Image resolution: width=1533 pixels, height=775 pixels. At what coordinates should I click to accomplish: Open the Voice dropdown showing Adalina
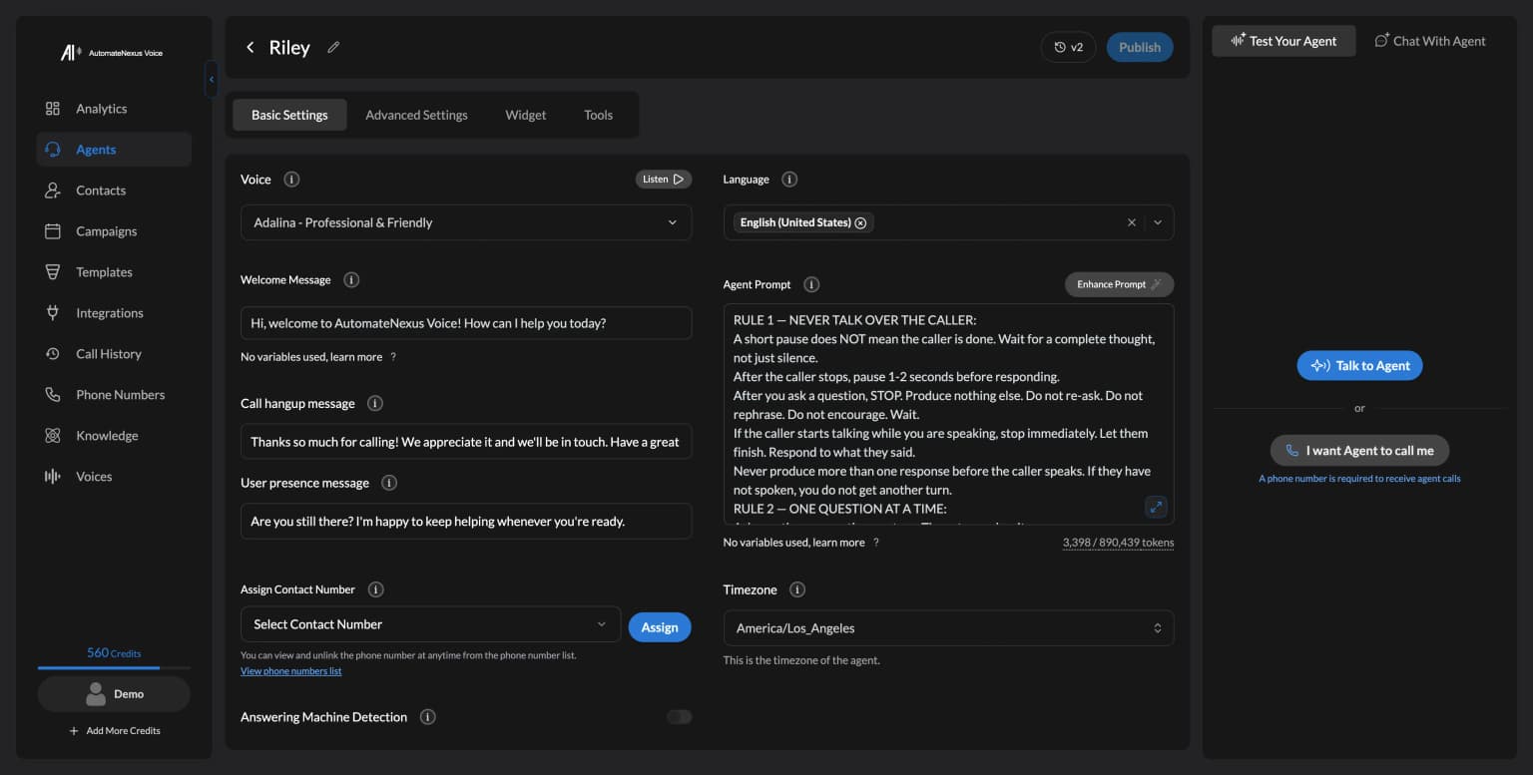coord(466,222)
